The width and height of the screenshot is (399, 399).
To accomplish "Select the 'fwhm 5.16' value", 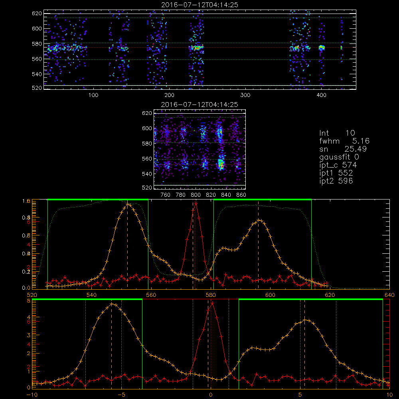I will click(x=344, y=141).
